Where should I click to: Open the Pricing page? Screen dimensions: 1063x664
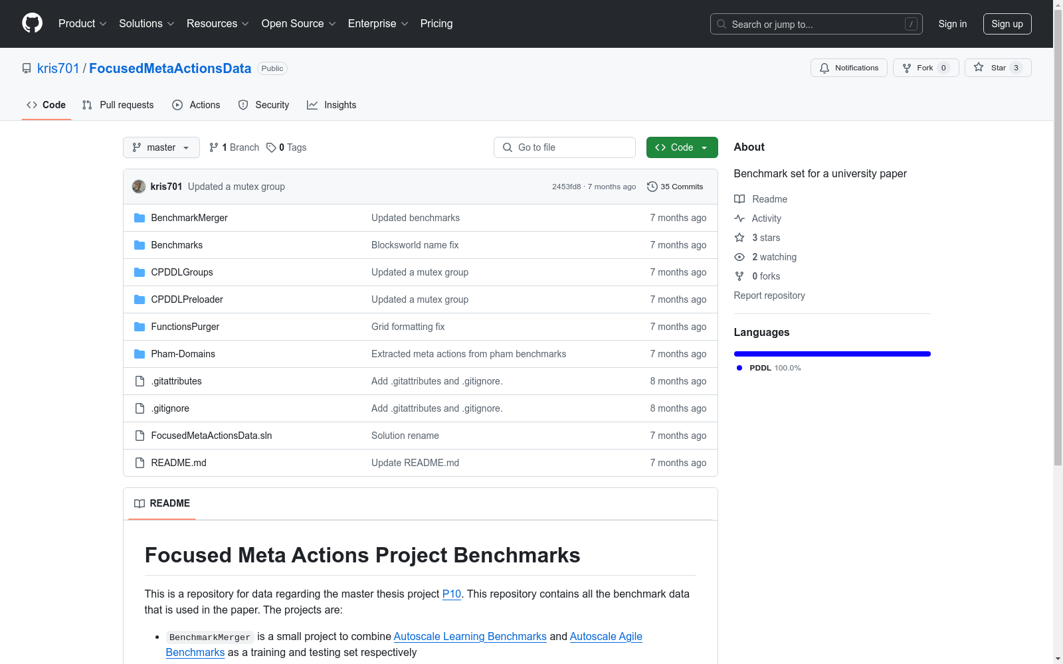coord(436,23)
